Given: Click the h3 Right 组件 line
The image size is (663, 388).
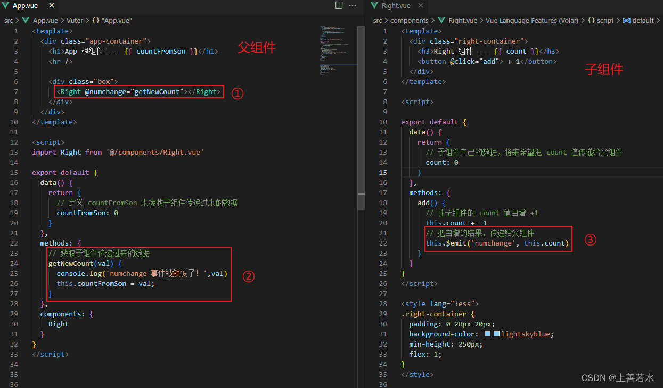Looking at the screenshot, I should [x=488, y=52].
